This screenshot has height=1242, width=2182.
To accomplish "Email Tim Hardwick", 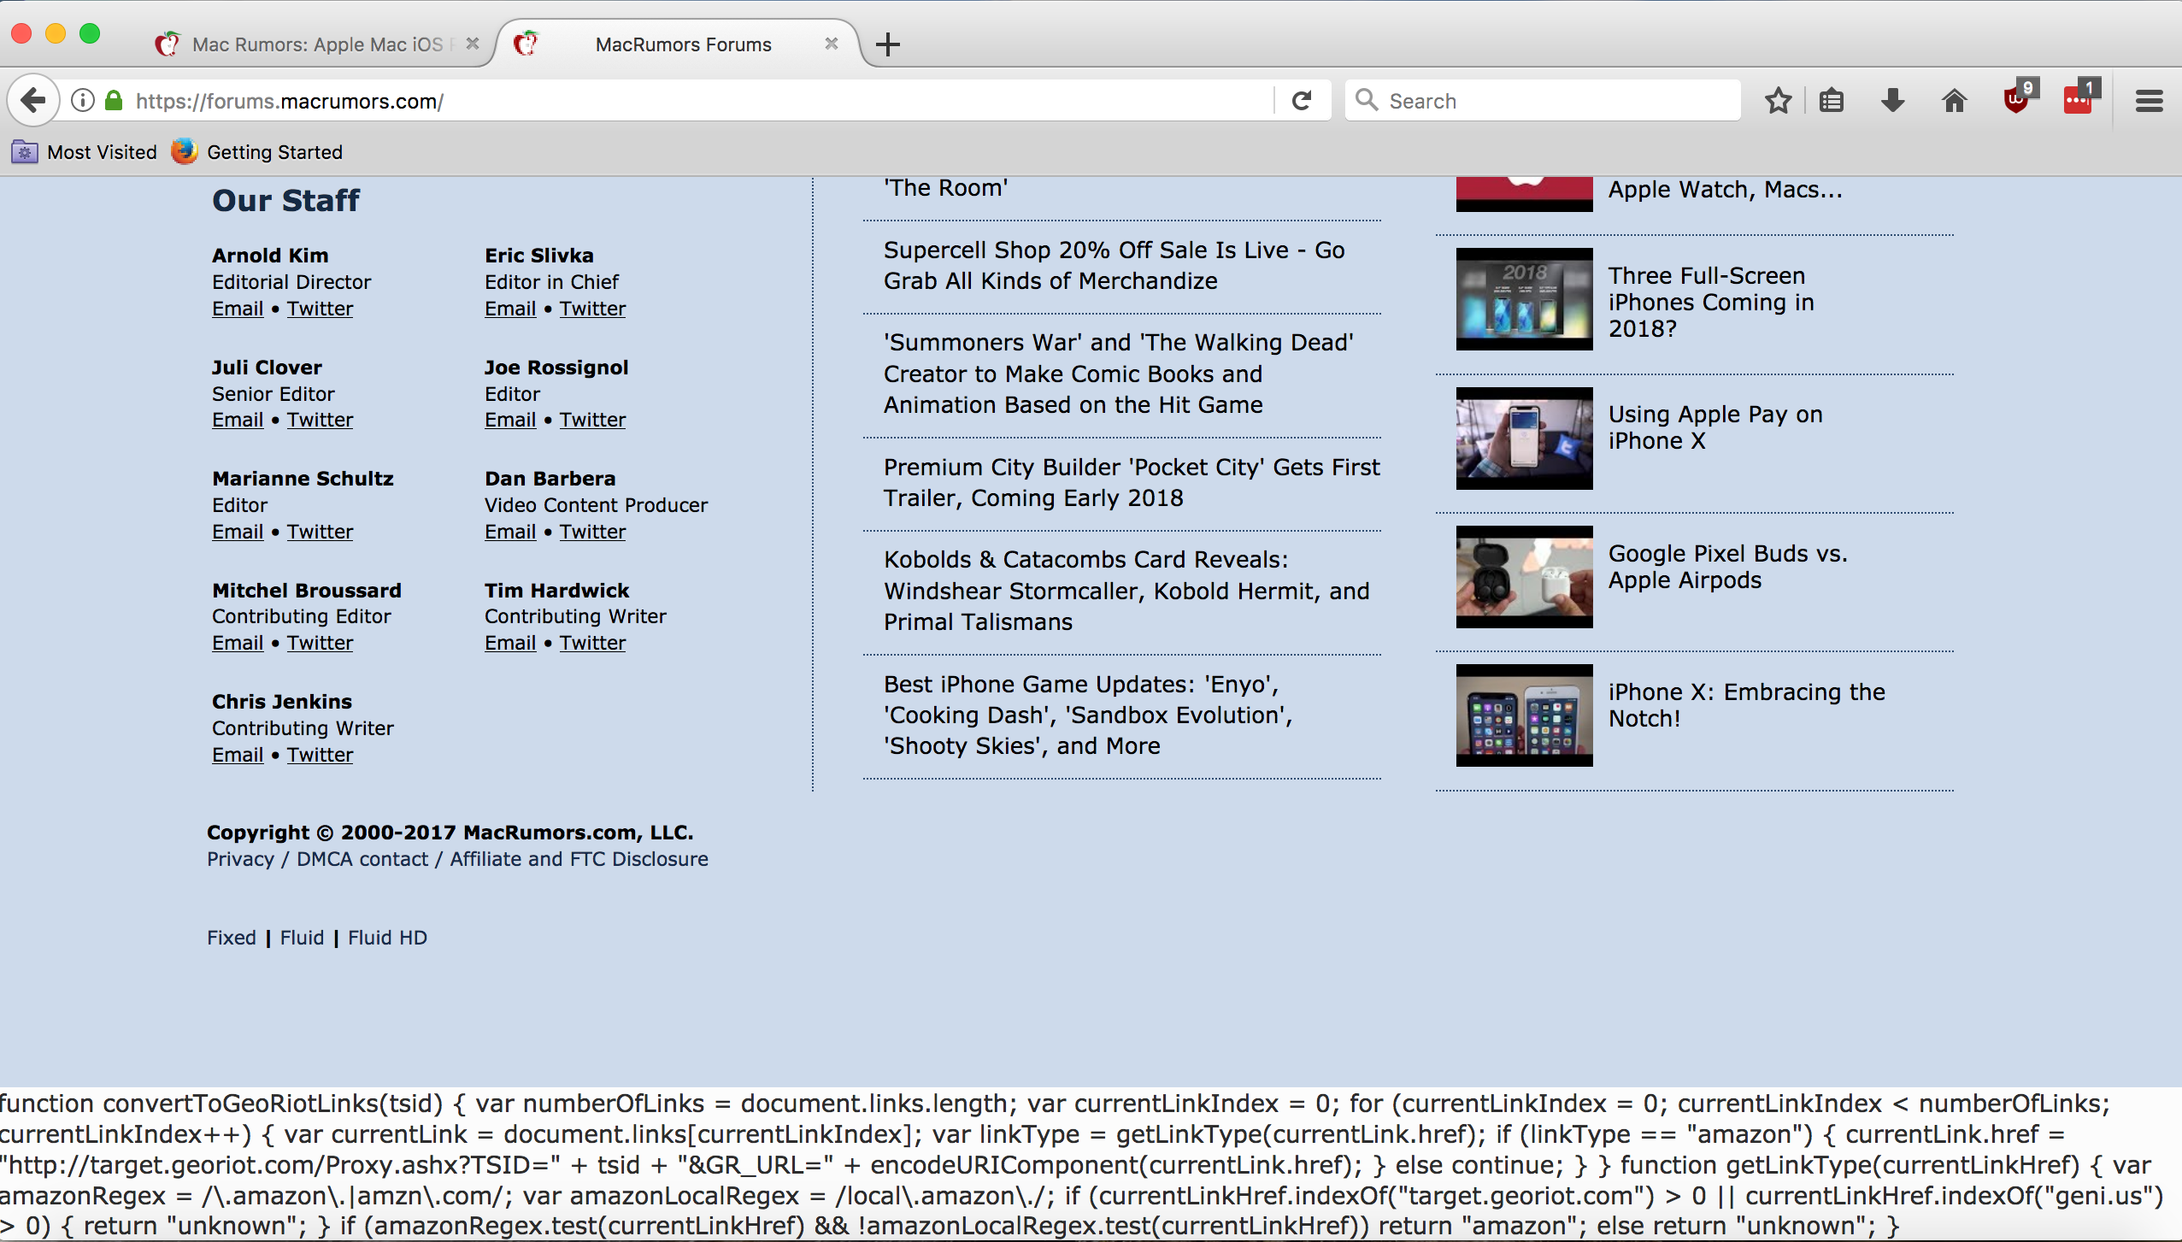I will [510, 643].
